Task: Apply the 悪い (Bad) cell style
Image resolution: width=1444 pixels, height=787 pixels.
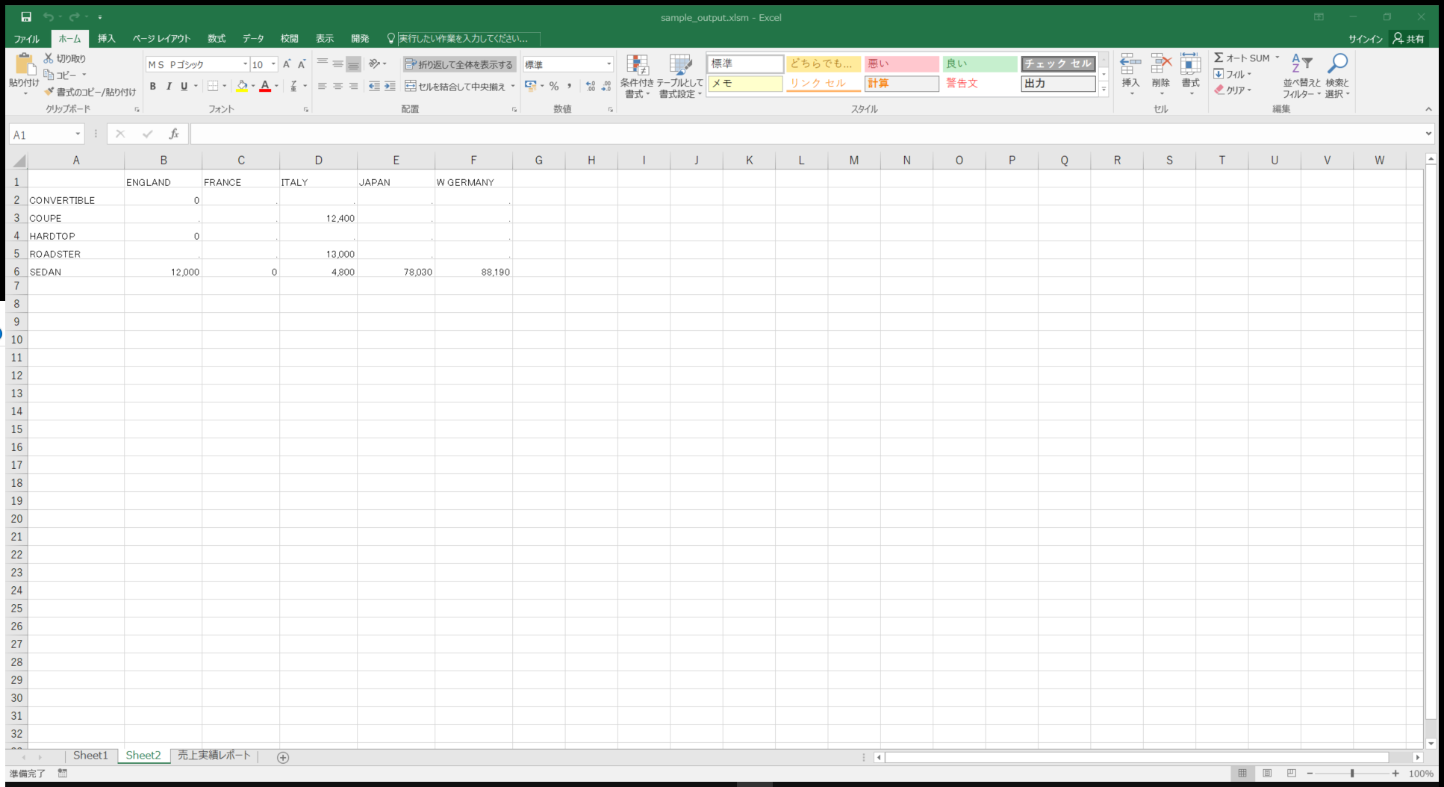Action: coord(901,63)
